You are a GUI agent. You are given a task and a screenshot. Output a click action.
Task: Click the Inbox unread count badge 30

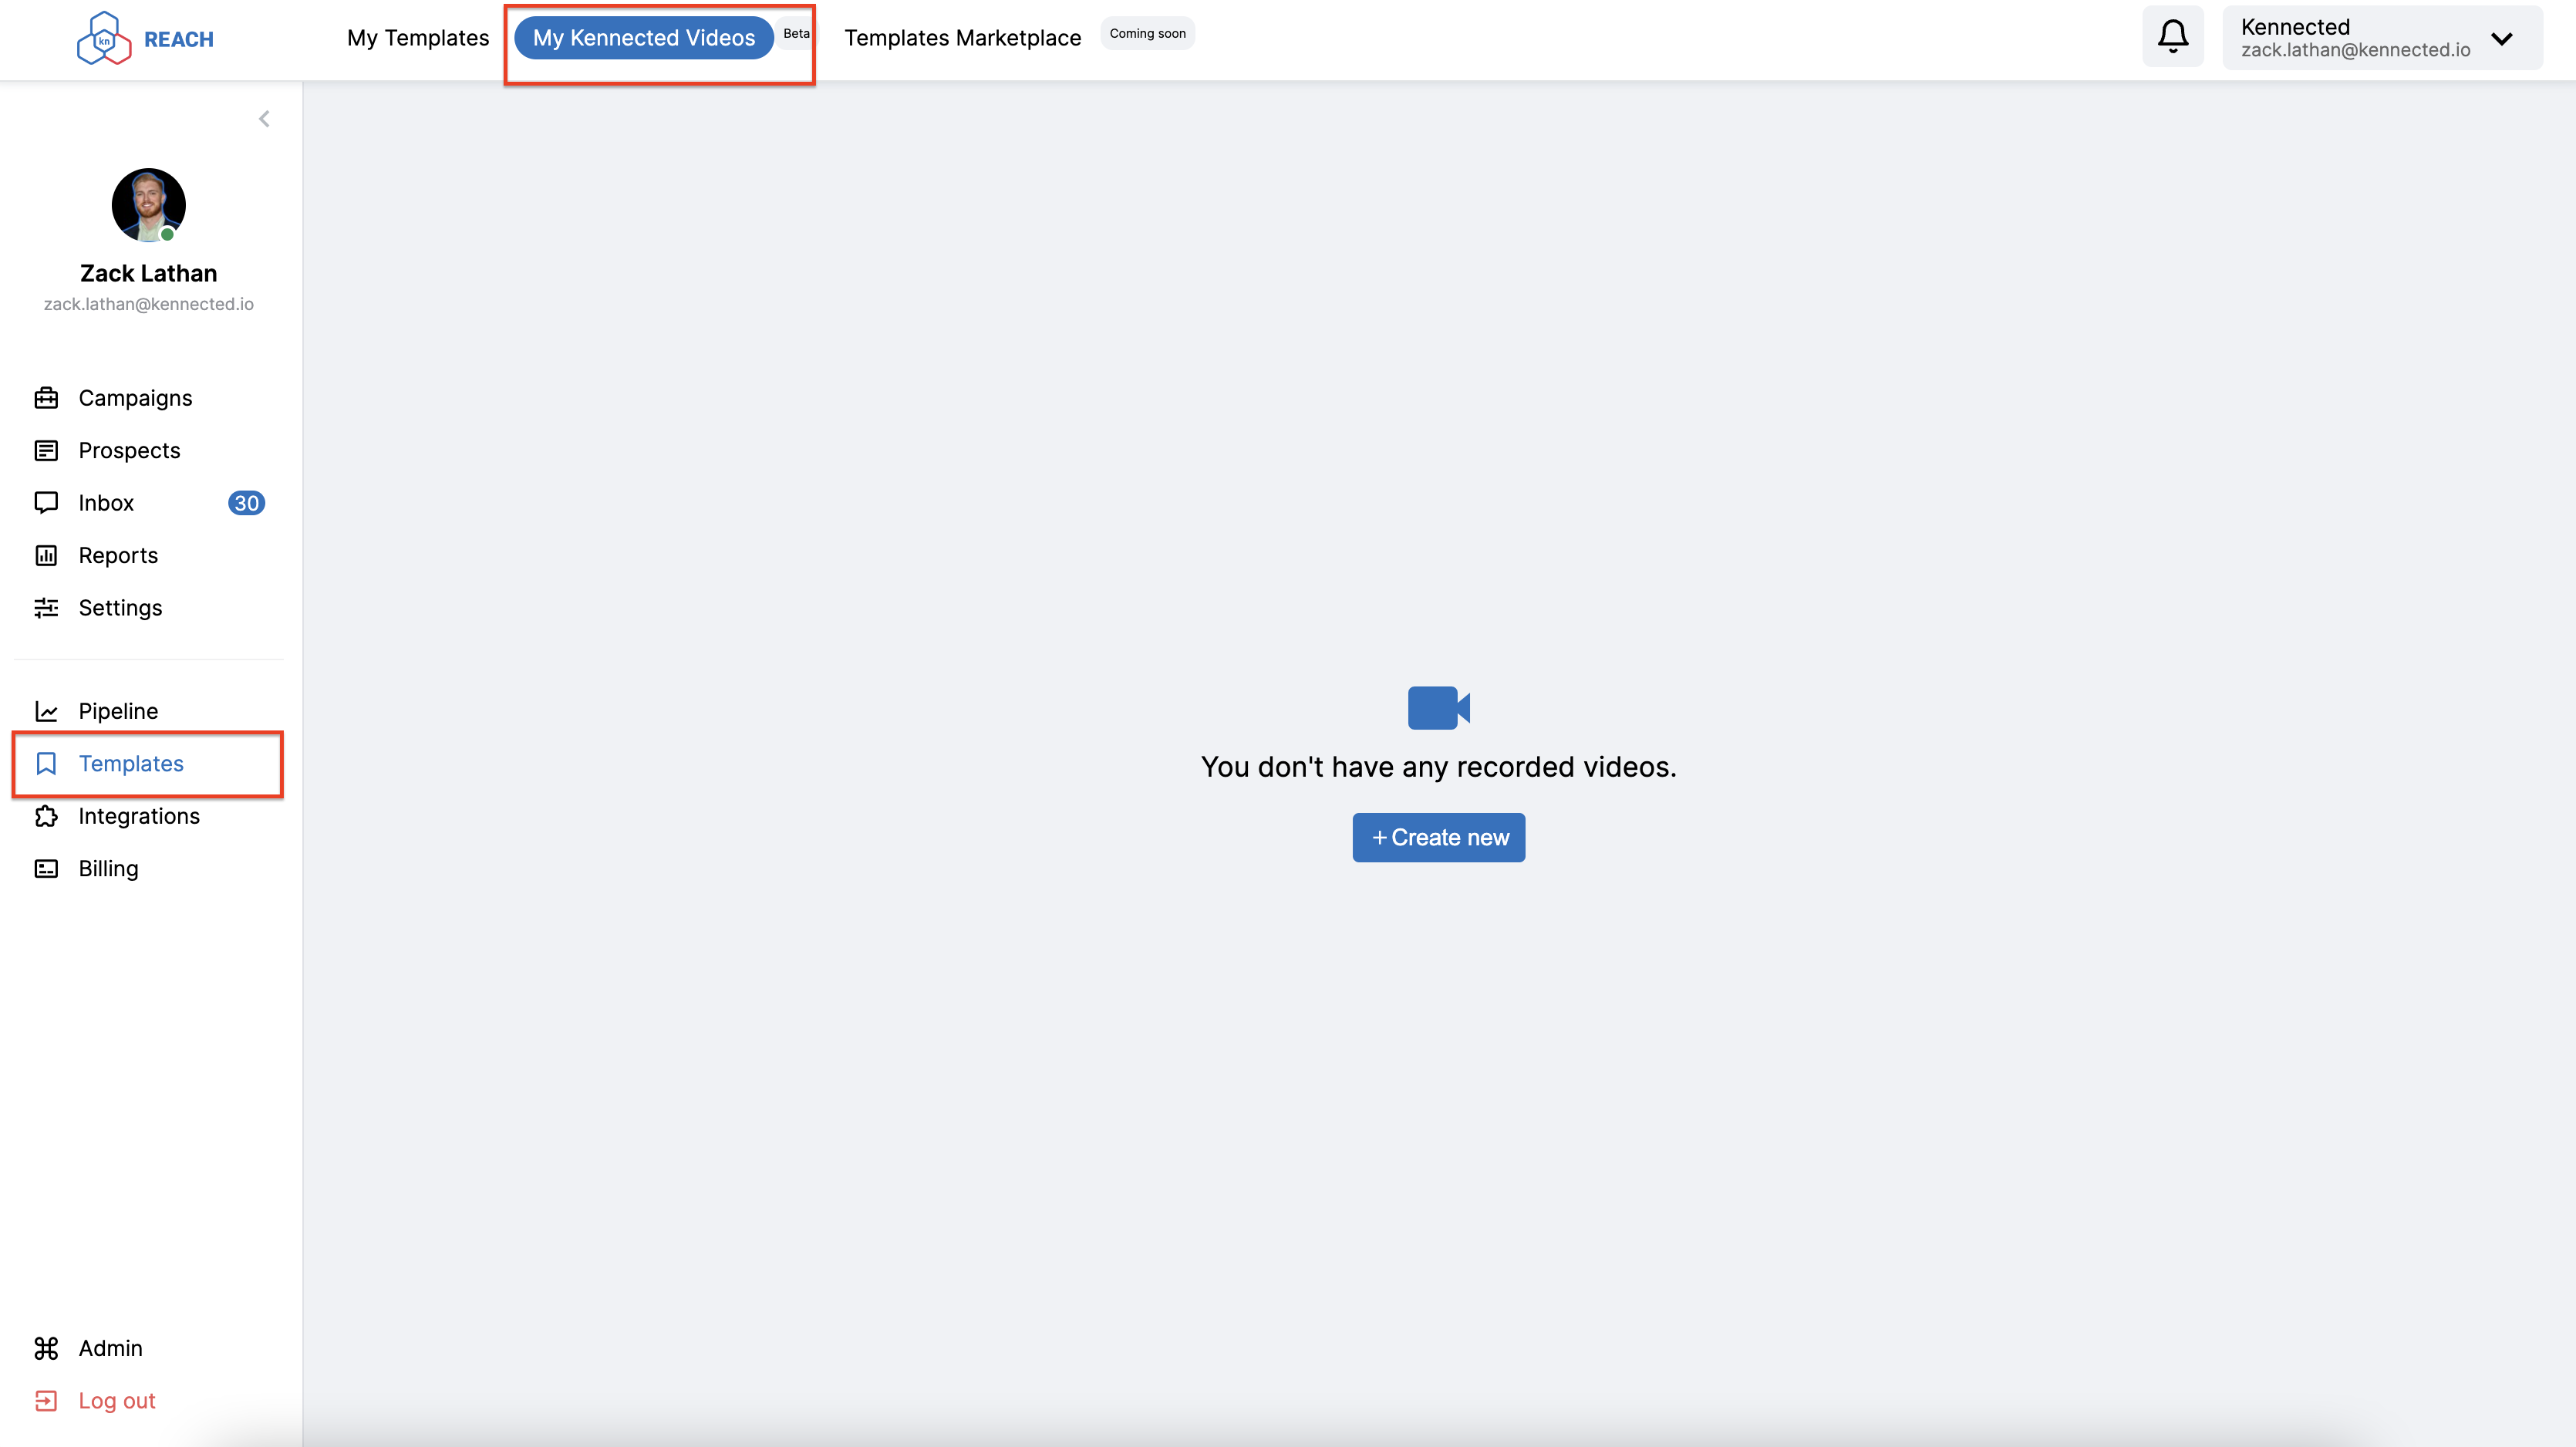[x=246, y=503]
